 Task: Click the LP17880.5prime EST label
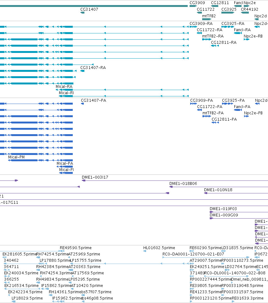[55, 260]
